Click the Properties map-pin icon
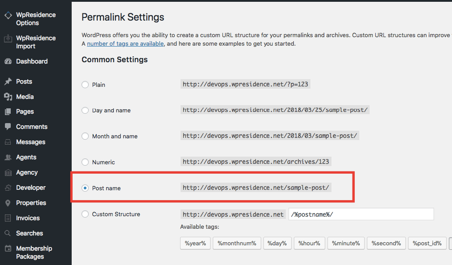The height and width of the screenshot is (265, 452). pos(9,203)
